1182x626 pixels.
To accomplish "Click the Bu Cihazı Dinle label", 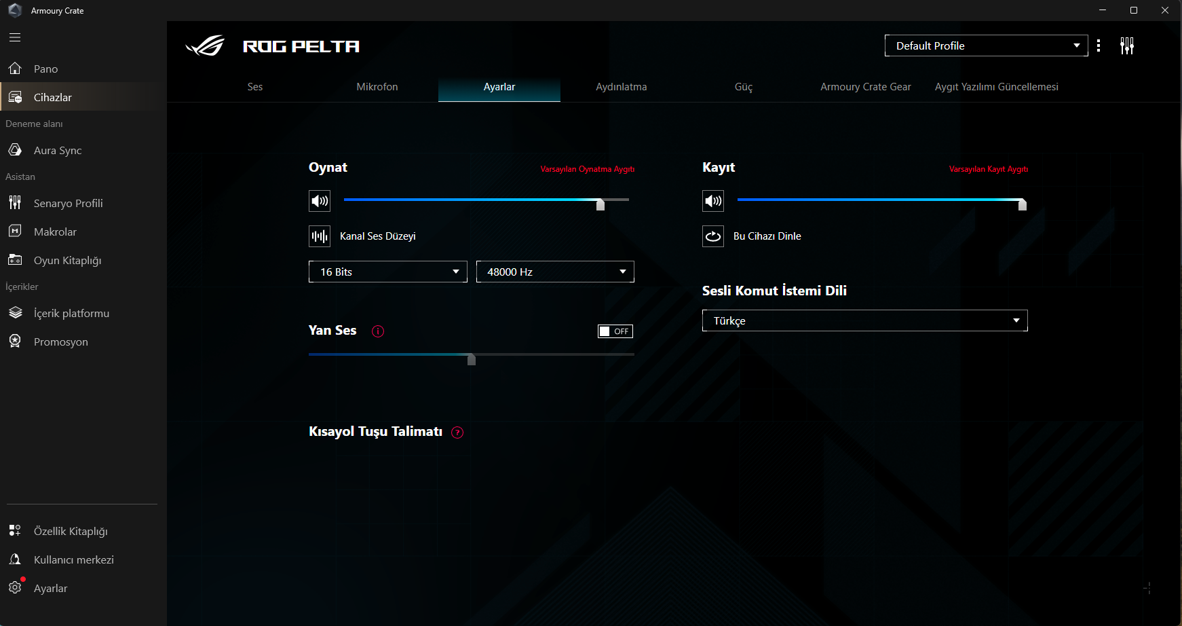I will point(767,236).
